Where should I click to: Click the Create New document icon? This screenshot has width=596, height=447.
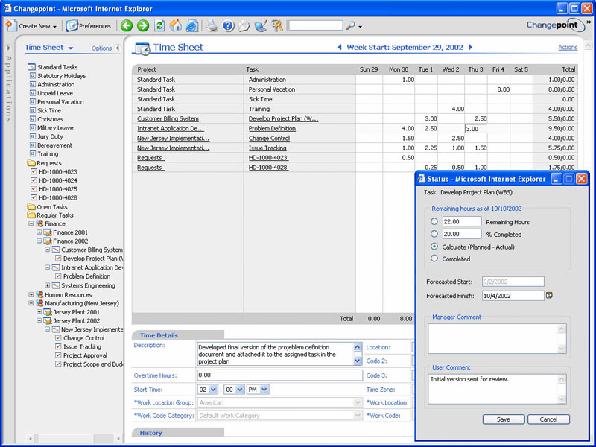click(x=11, y=25)
